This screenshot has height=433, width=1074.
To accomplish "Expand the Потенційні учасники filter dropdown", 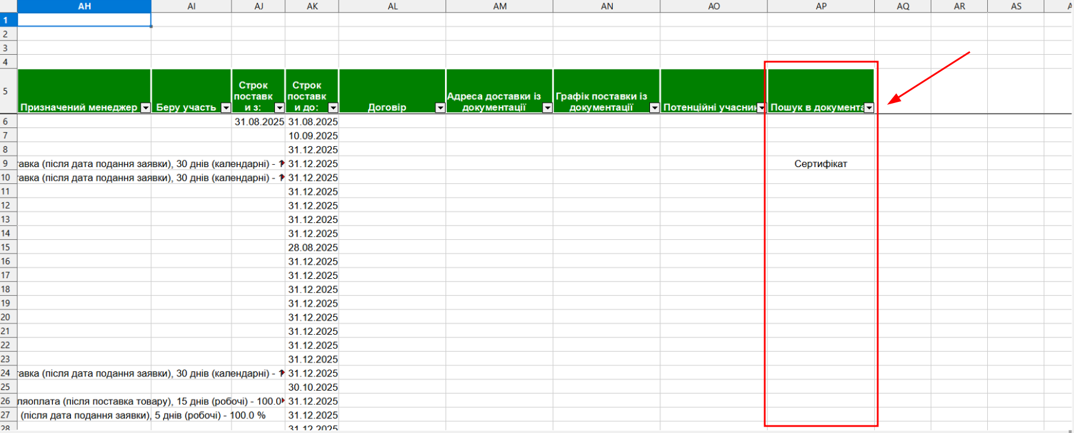I will click(761, 108).
